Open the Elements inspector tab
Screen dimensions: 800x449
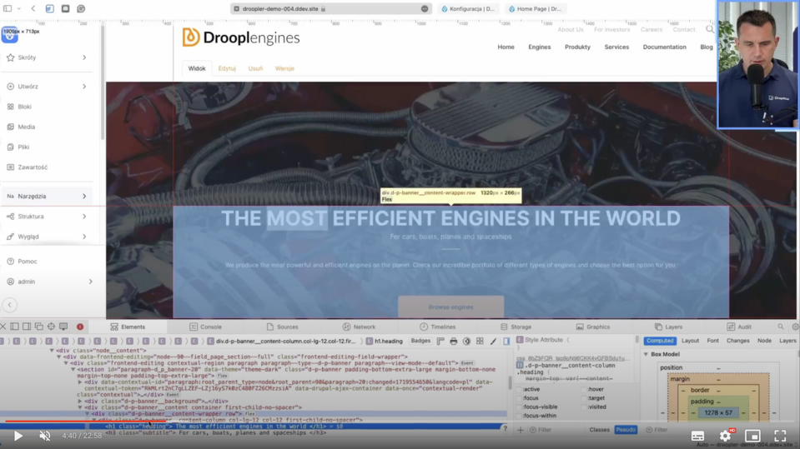coord(128,327)
